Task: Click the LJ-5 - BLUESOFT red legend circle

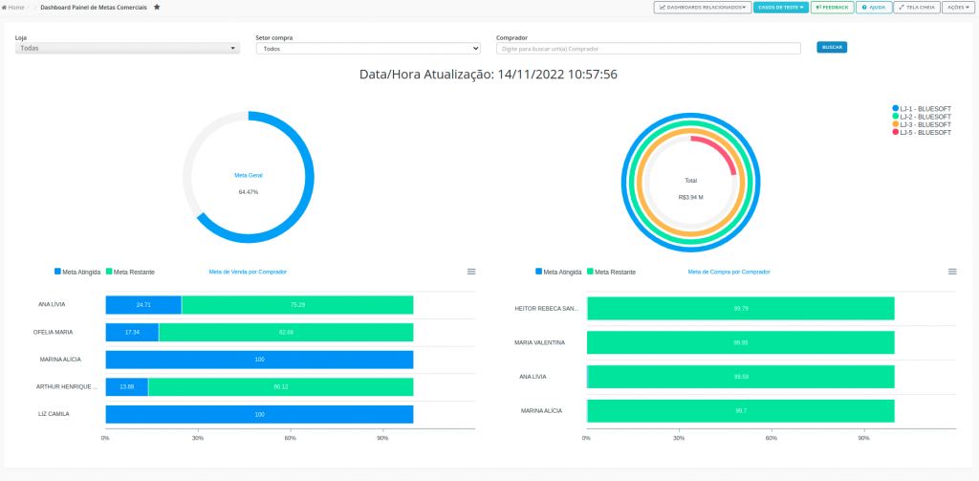Action: (895, 132)
